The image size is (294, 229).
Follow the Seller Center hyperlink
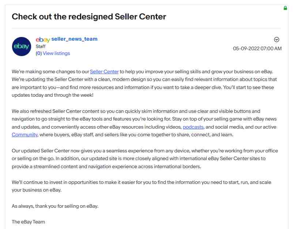coord(104,71)
